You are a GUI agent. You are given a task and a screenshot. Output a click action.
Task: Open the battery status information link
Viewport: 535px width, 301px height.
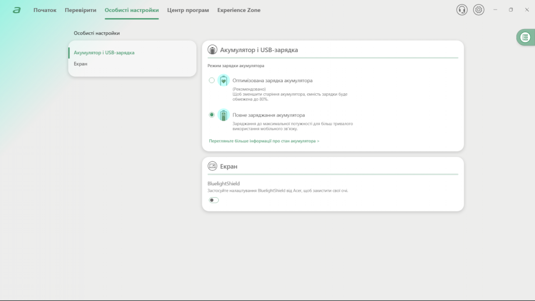(264, 141)
